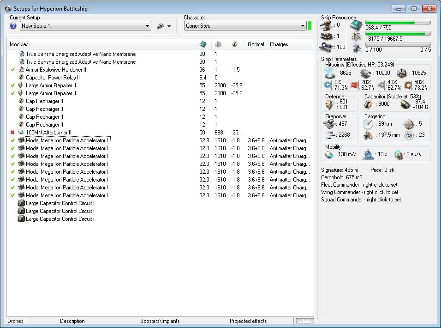
Task: Open the Character dropdown showing Conor Steel
Action: pos(245,26)
